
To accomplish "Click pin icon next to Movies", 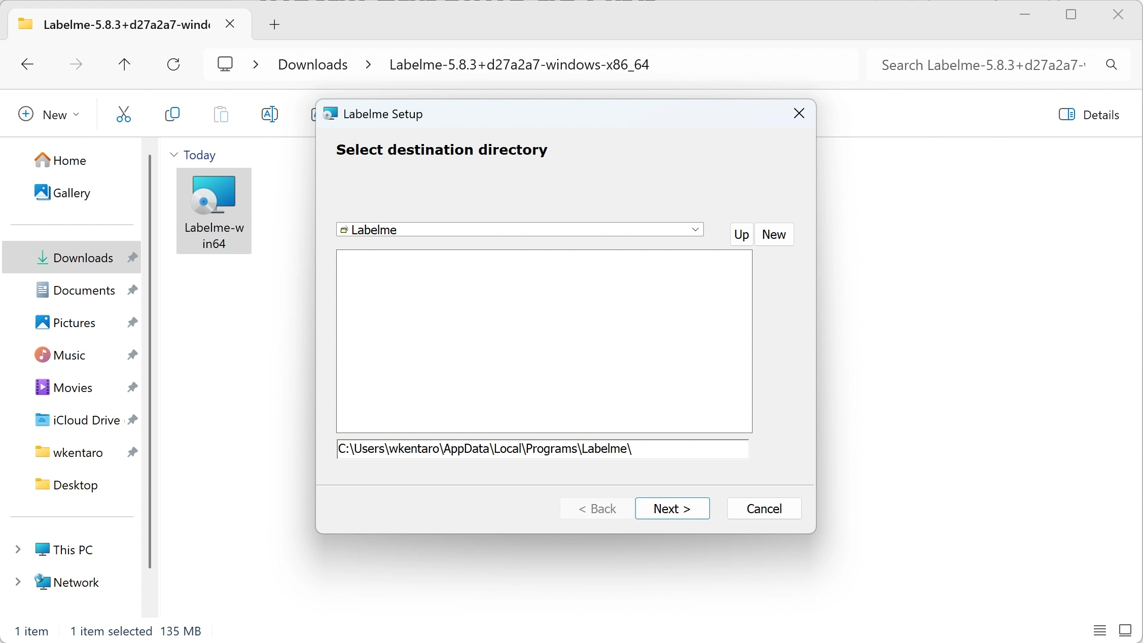I will pyautogui.click(x=132, y=387).
